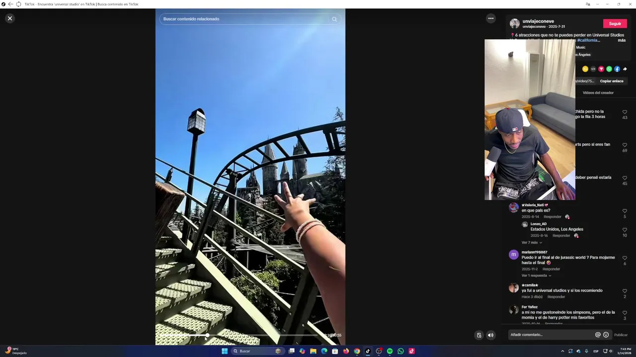Open the #california hashtag link

[587, 40]
